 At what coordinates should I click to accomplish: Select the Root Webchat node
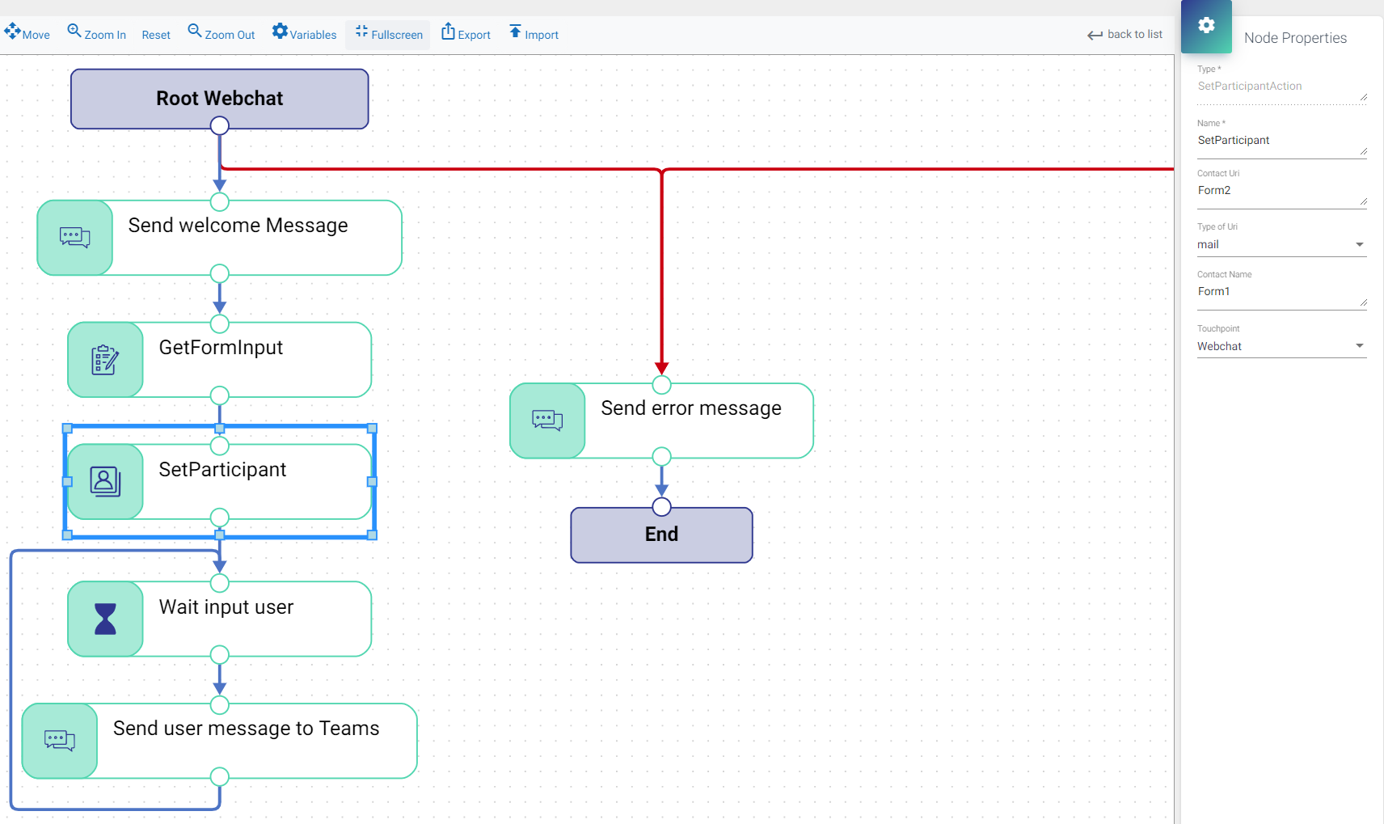(219, 99)
